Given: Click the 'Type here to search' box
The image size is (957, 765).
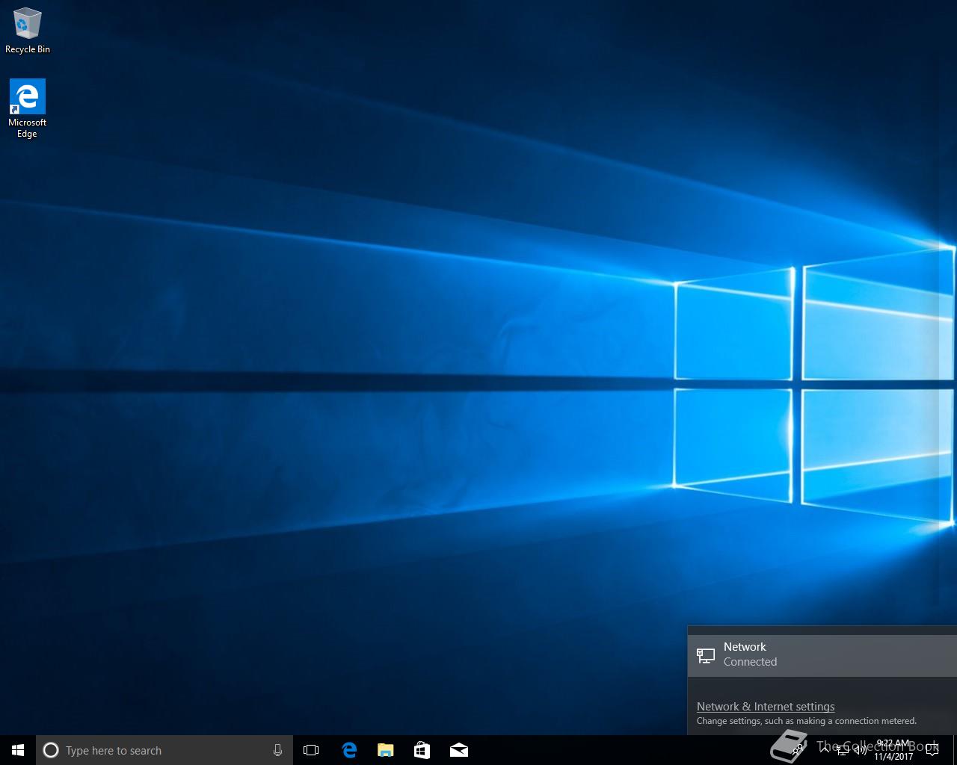Looking at the screenshot, I should 164,750.
